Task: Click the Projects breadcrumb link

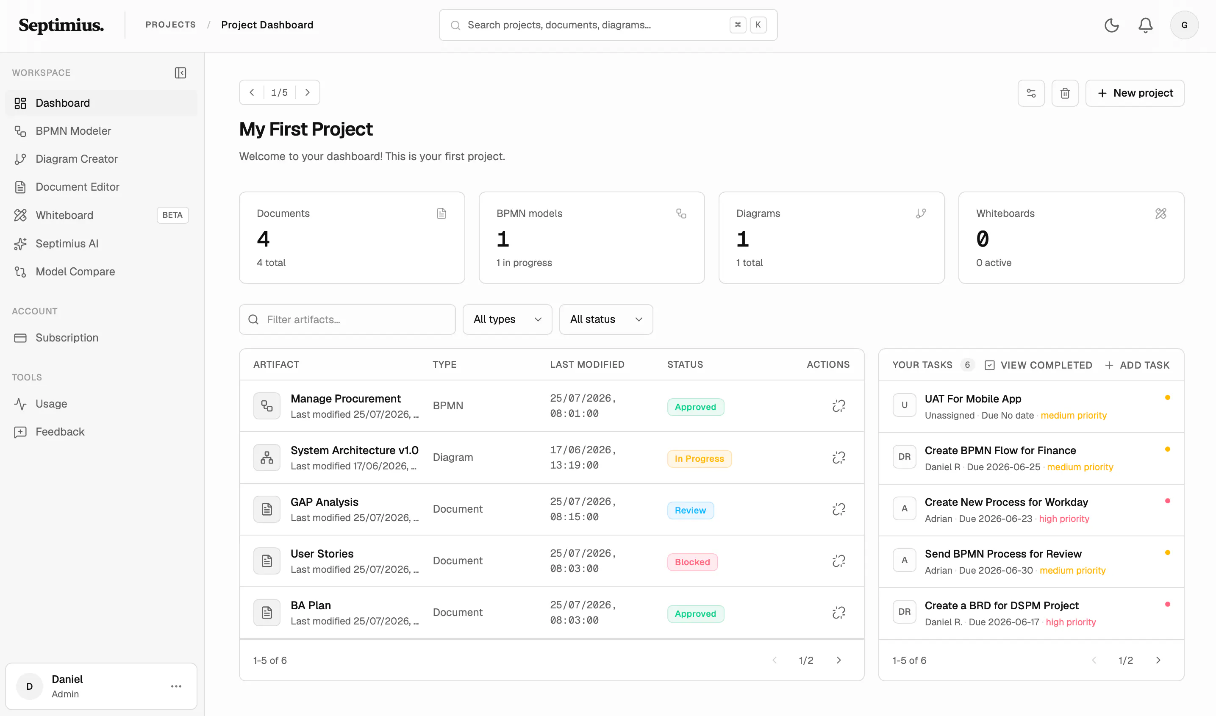Action: pyautogui.click(x=171, y=25)
